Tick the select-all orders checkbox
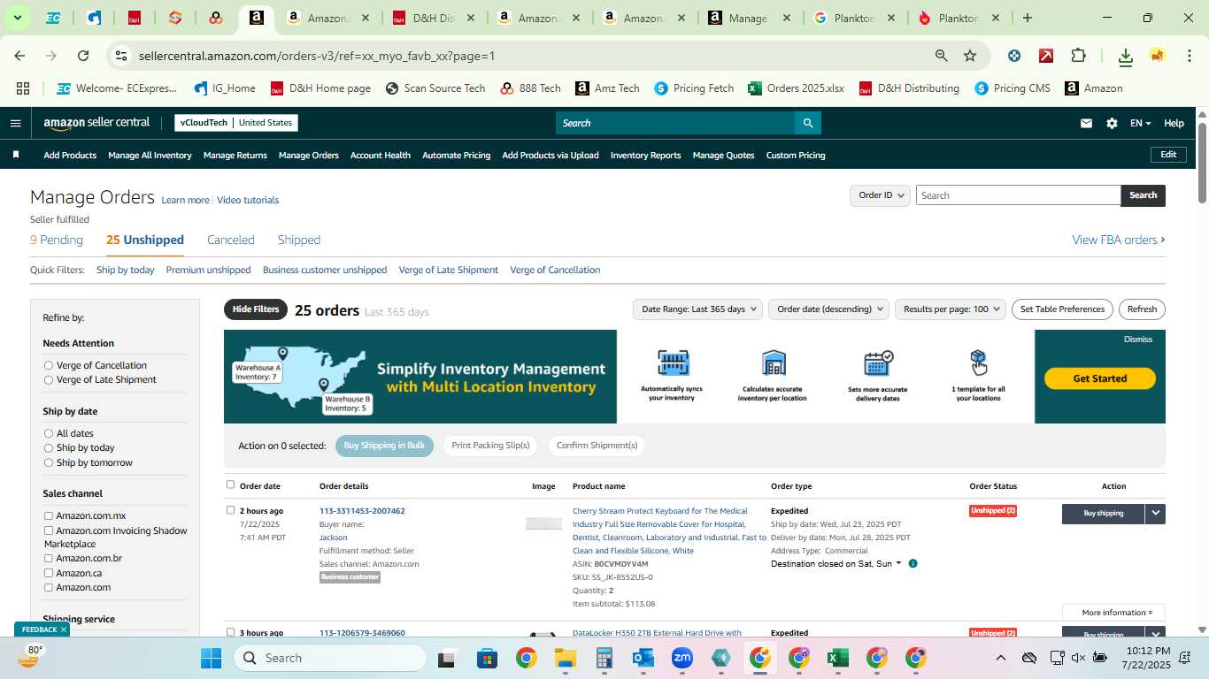 click(x=231, y=484)
